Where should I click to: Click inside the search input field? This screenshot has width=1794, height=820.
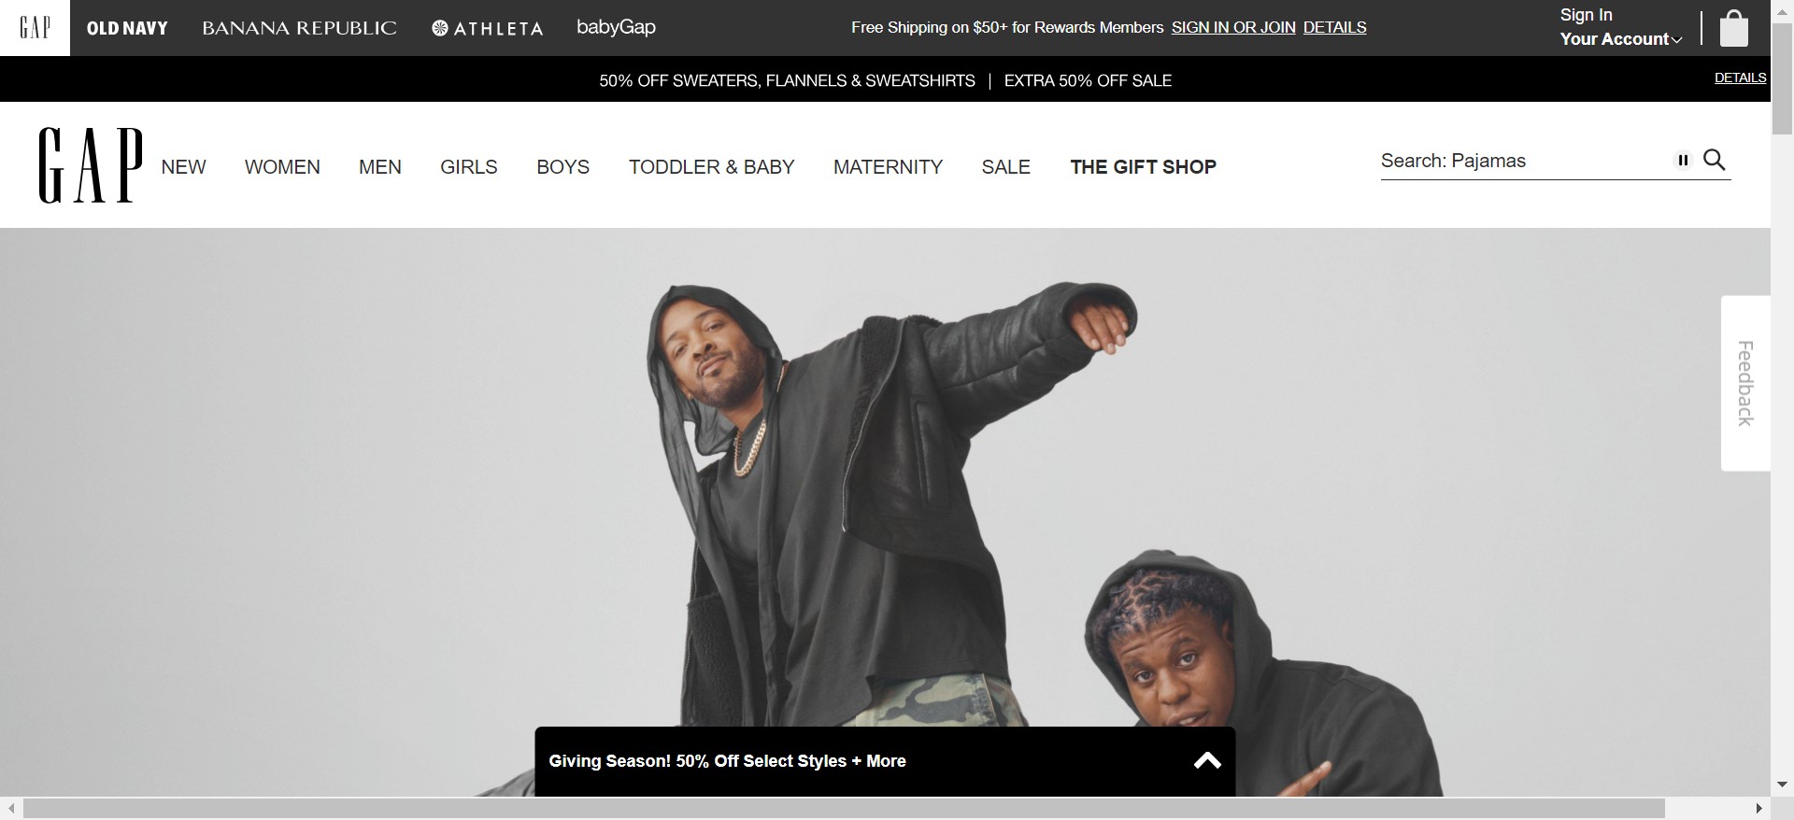coord(1525,161)
